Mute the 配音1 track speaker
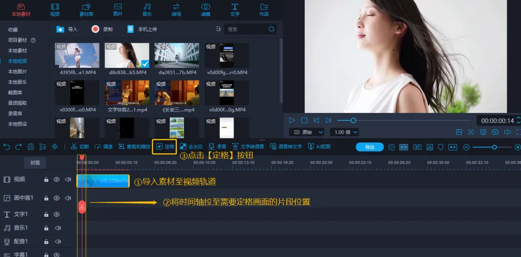 pyautogui.click(x=58, y=241)
